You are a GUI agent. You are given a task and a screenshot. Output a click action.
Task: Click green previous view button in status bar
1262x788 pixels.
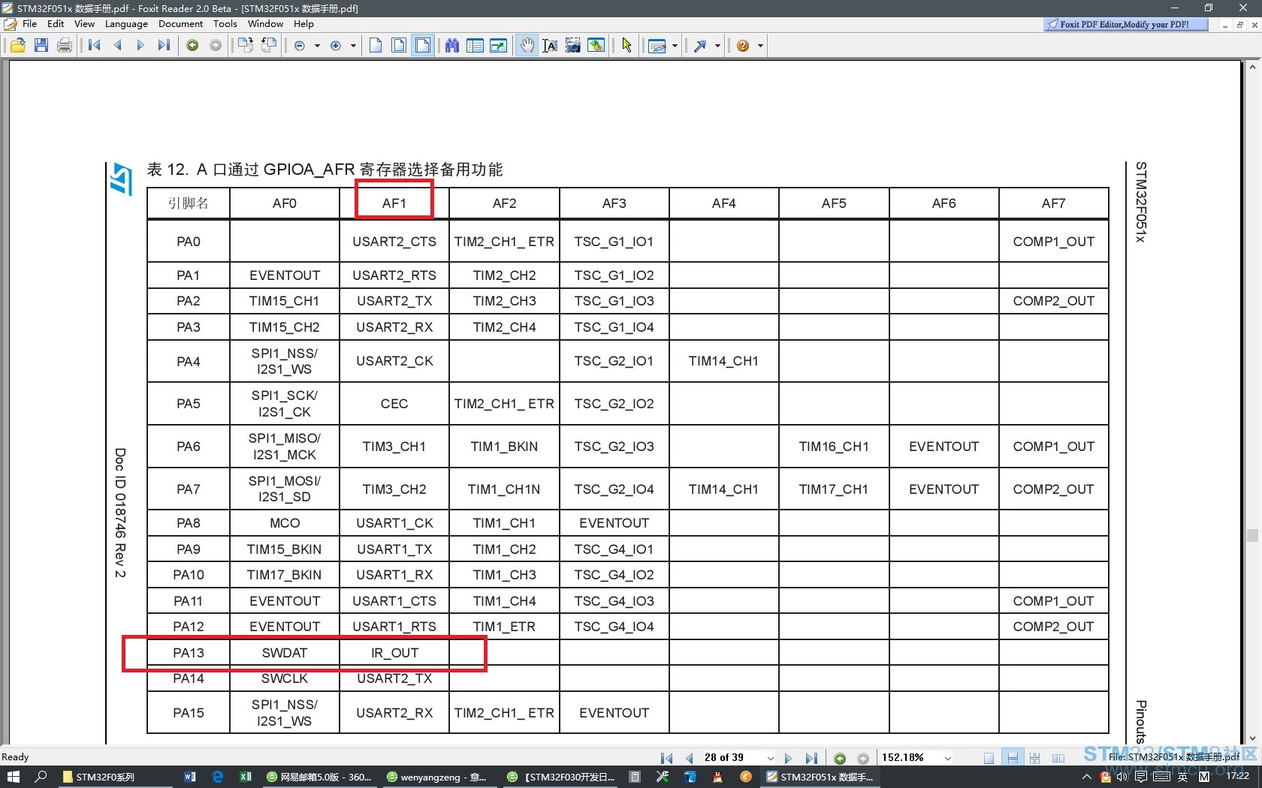click(840, 758)
